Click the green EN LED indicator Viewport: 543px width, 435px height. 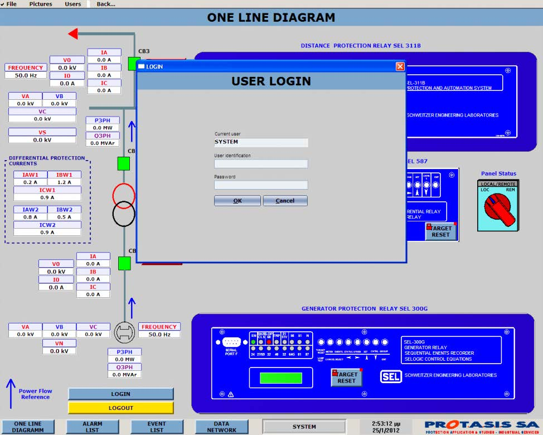254,342
